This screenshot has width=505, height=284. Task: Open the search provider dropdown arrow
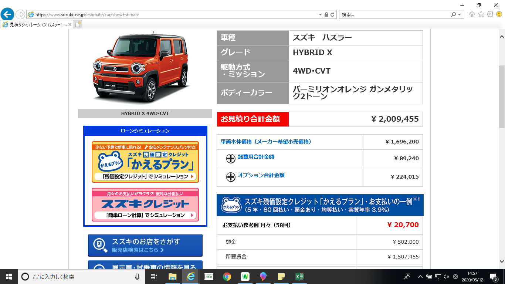click(460, 15)
